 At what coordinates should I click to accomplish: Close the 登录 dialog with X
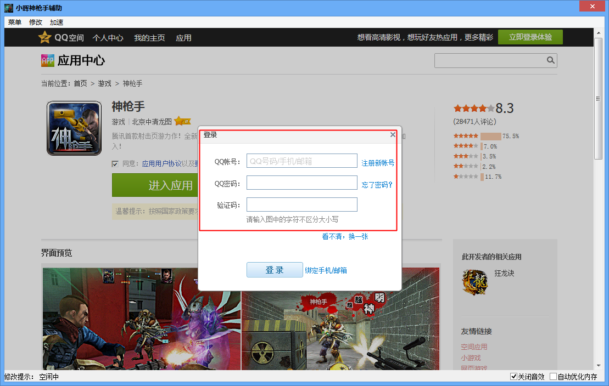point(393,135)
